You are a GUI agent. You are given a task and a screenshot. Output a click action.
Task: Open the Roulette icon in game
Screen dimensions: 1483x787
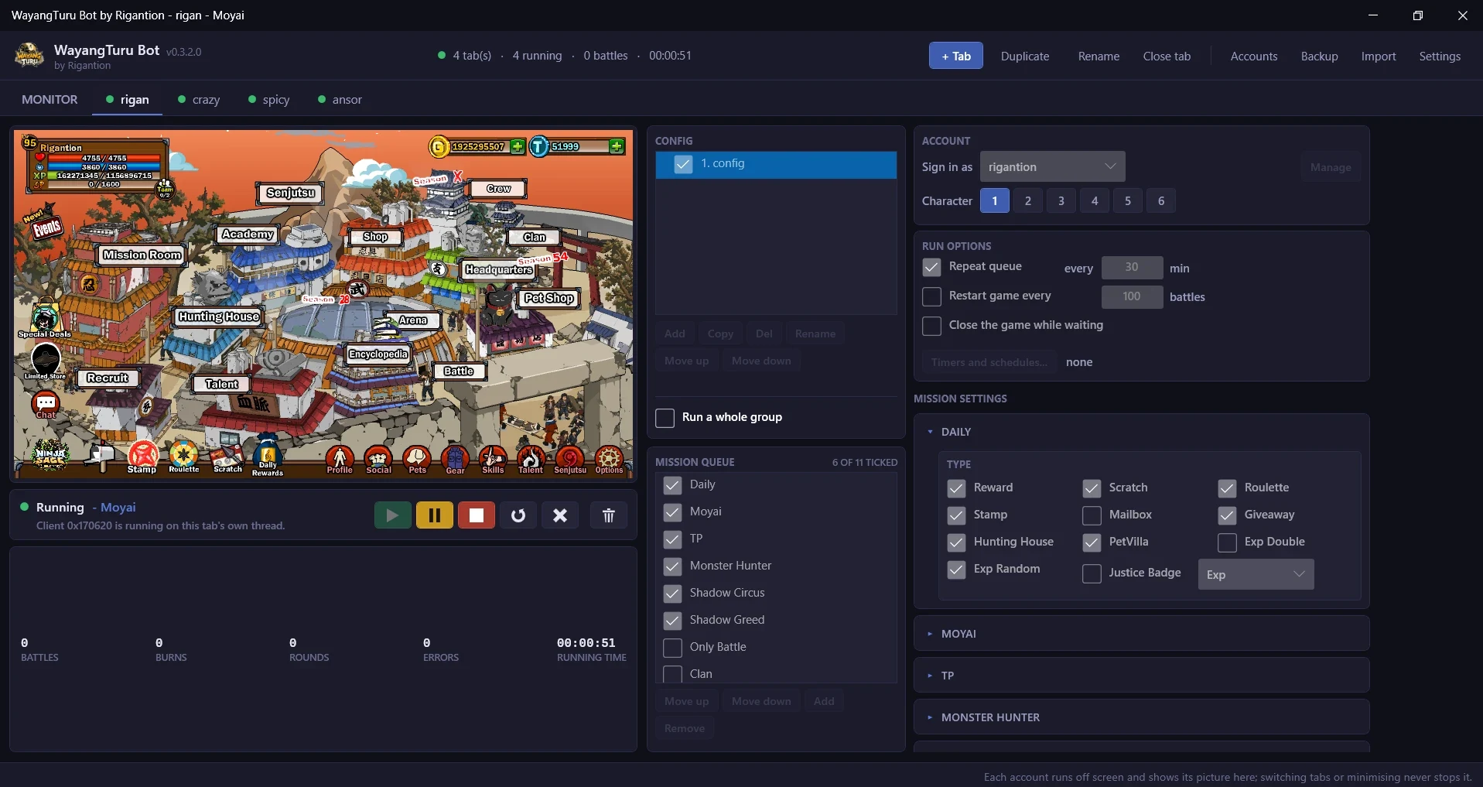(x=184, y=457)
